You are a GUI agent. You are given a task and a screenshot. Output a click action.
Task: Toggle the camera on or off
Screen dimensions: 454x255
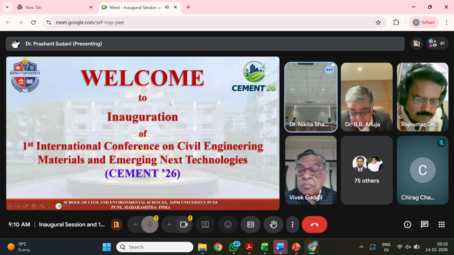[x=184, y=225]
